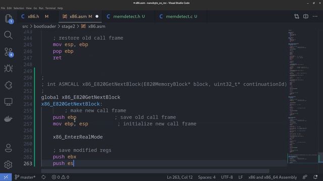Click the minimap code overview

(302, 97)
